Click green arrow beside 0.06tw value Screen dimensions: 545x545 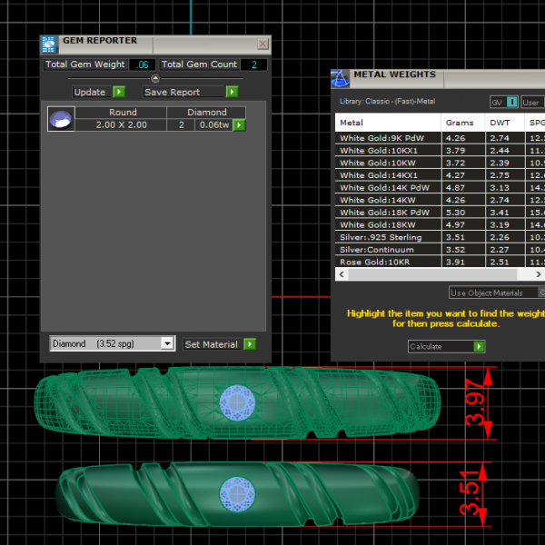(x=239, y=125)
